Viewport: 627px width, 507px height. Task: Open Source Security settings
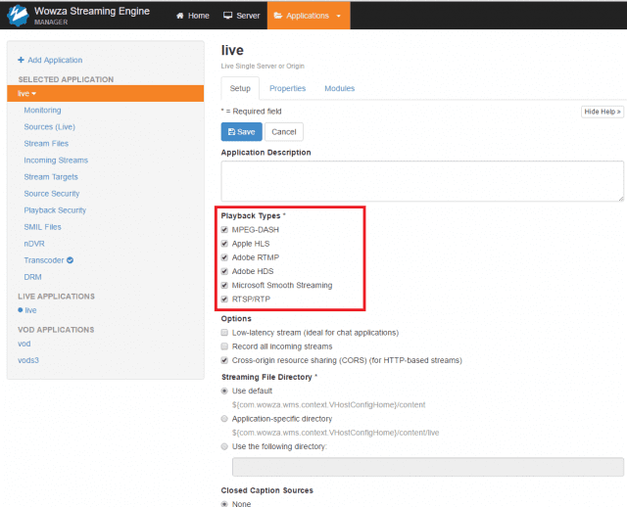pyautogui.click(x=52, y=194)
